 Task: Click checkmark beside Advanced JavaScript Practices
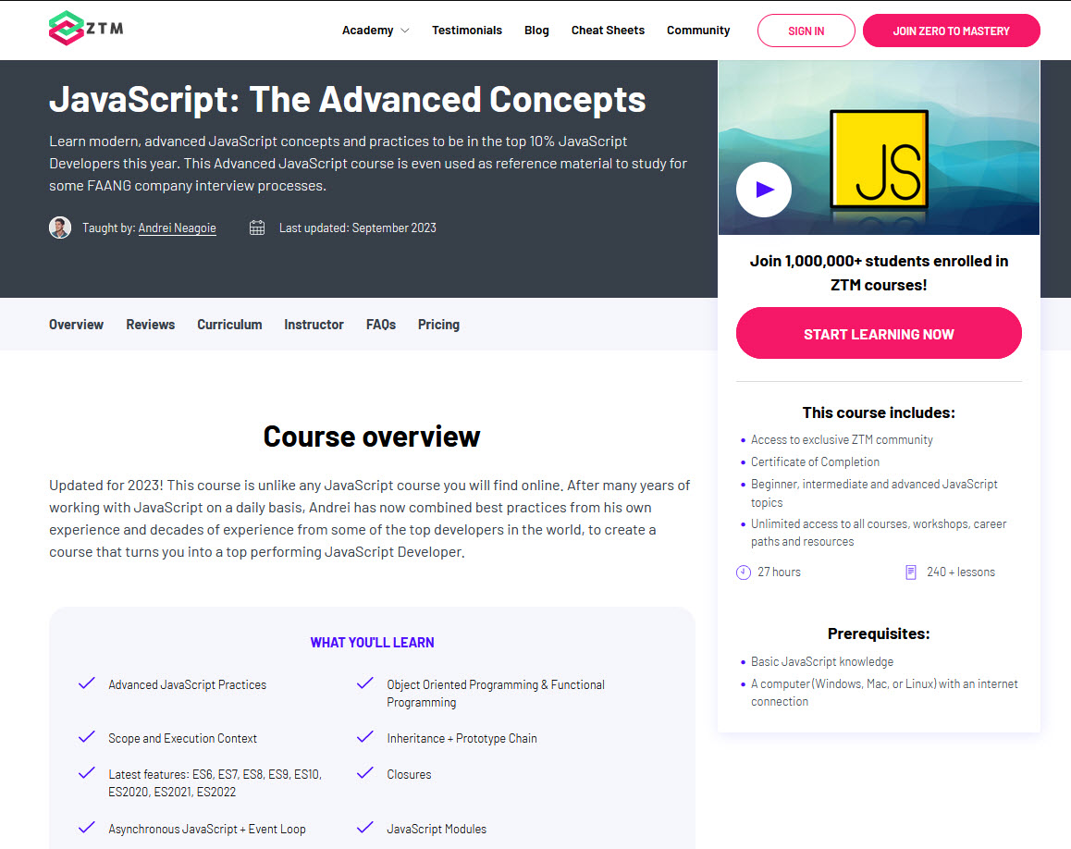point(87,683)
